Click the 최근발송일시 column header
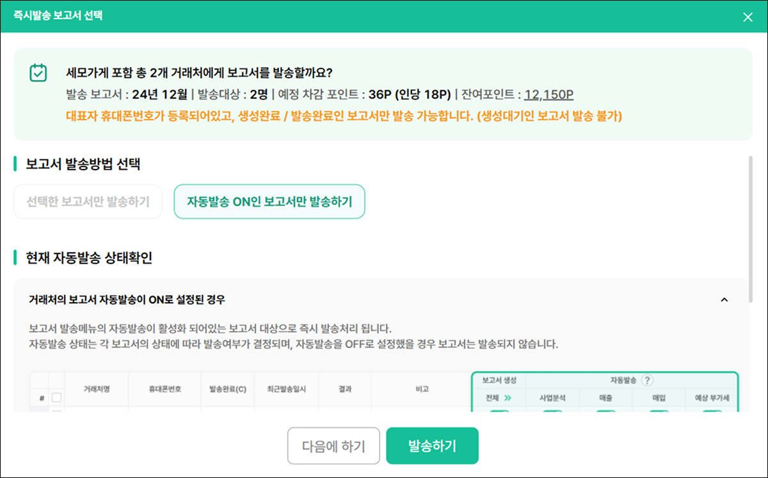This screenshot has width=768, height=478. click(280, 389)
